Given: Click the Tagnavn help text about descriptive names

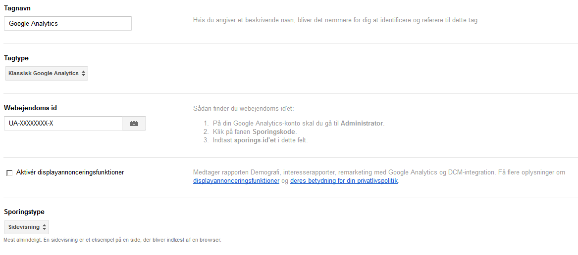Looking at the screenshot, I should 336,21.
